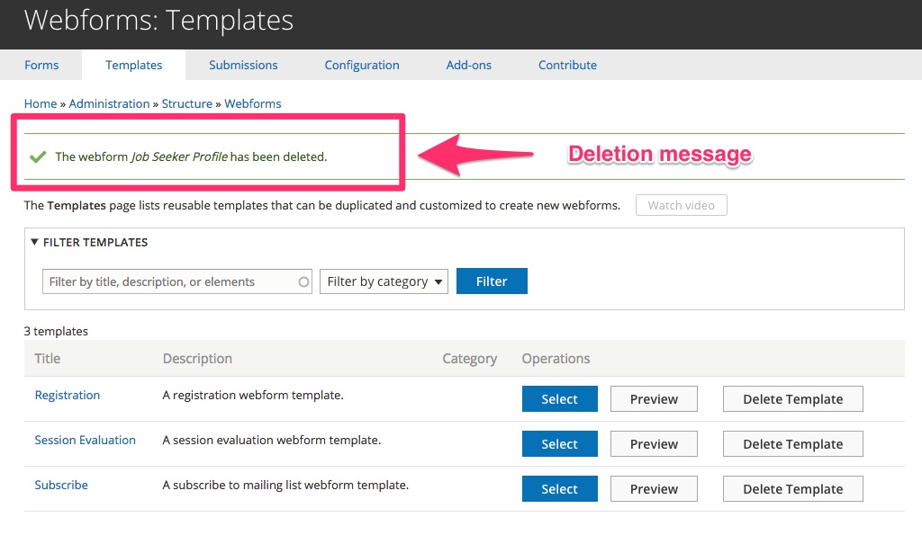The width and height of the screenshot is (922, 553).
Task: Click the Structure breadcrumb link
Action: [x=187, y=104]
